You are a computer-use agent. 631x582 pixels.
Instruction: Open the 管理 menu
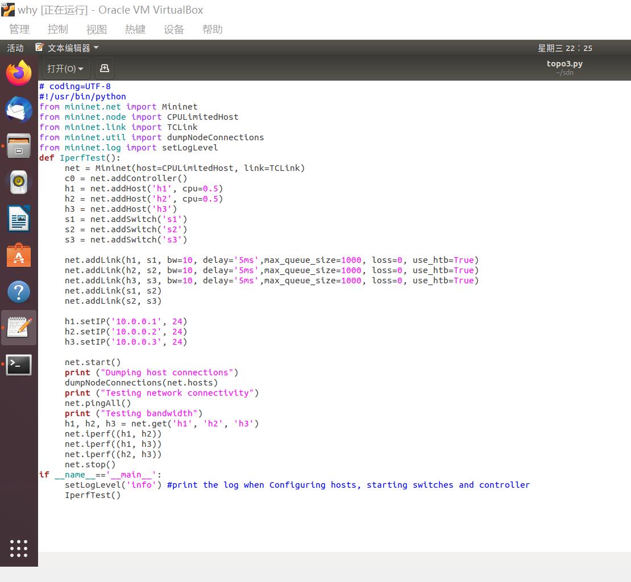19,30
